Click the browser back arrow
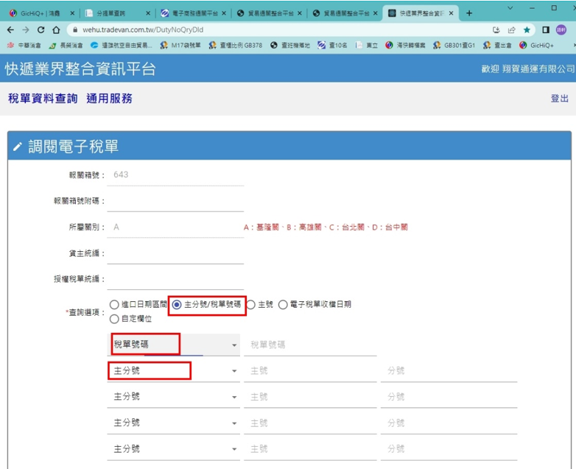576x469 pixels. [10, 30]
